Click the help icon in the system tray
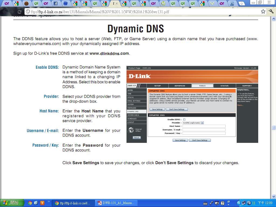Screen dimensions: 276x207 coord(222,203)
